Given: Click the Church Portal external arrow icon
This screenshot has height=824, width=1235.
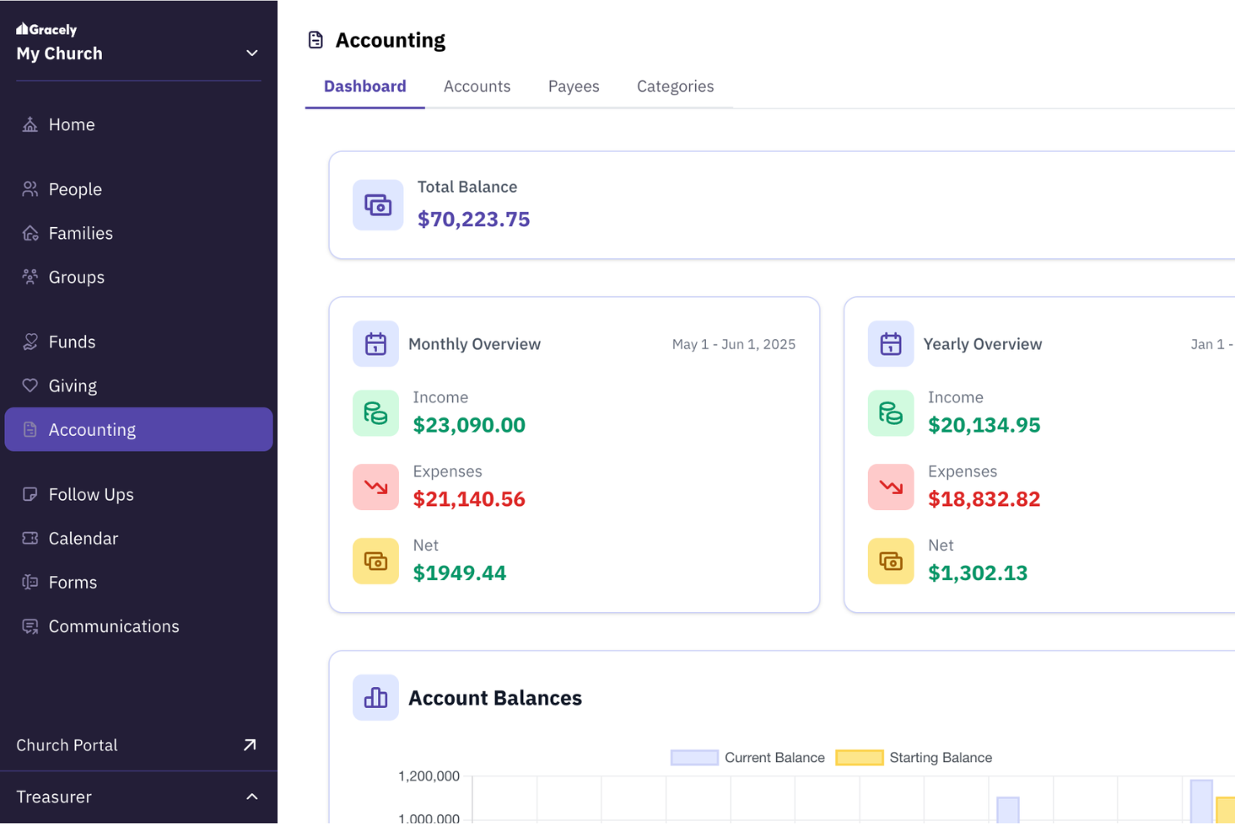Looking at the screenshot, I should point(250,745).
